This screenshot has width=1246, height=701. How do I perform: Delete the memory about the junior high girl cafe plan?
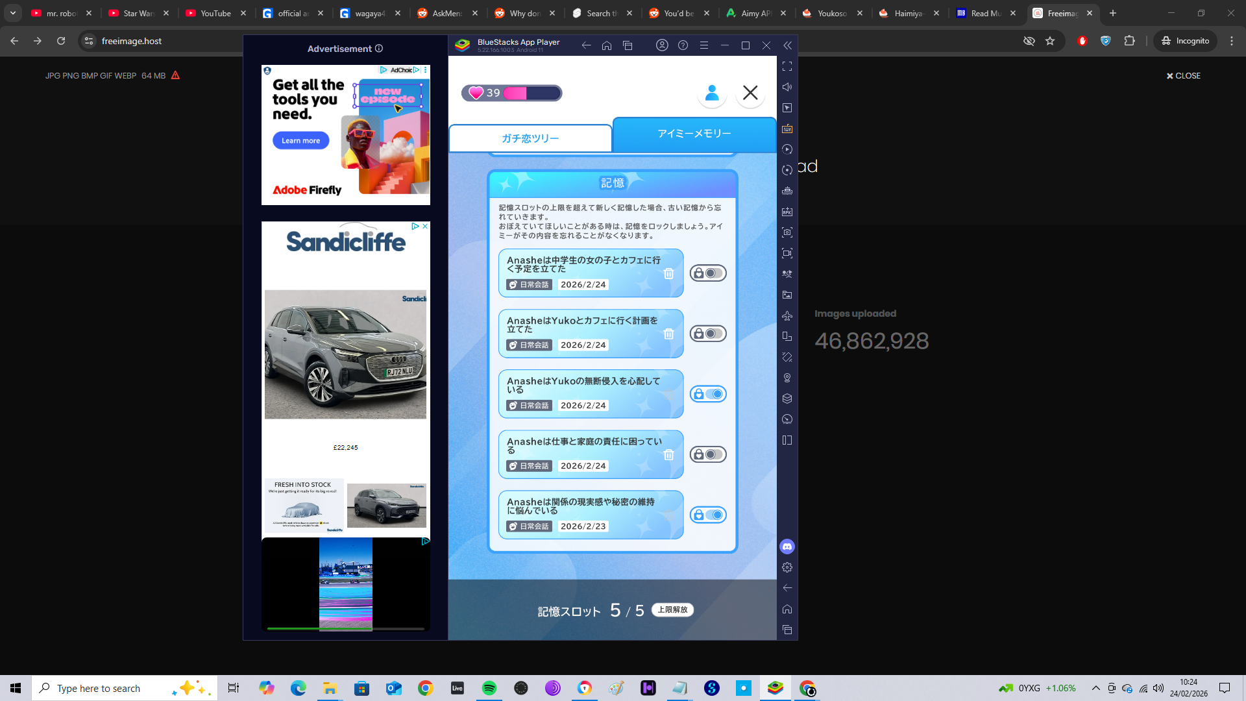[x=668, y=274]
